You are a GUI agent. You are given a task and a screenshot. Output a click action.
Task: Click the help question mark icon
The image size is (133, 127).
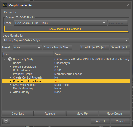6,121
